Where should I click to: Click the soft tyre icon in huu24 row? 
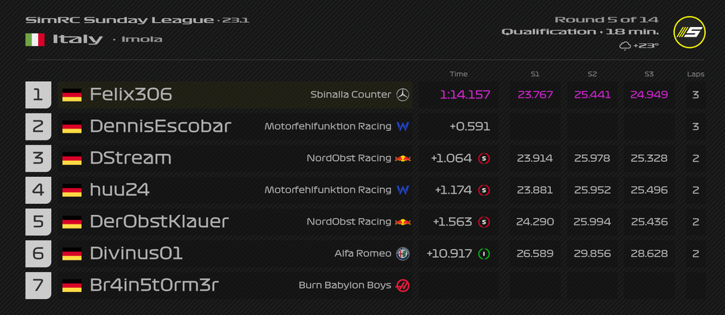tap(483, 190)
